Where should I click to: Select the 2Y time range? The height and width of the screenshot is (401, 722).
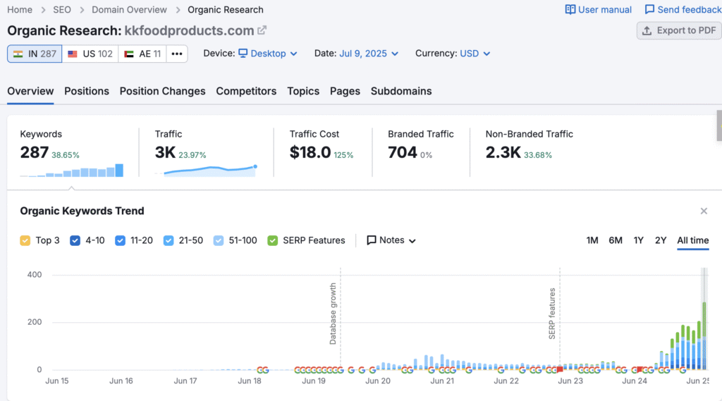click(x=661, y=240)
